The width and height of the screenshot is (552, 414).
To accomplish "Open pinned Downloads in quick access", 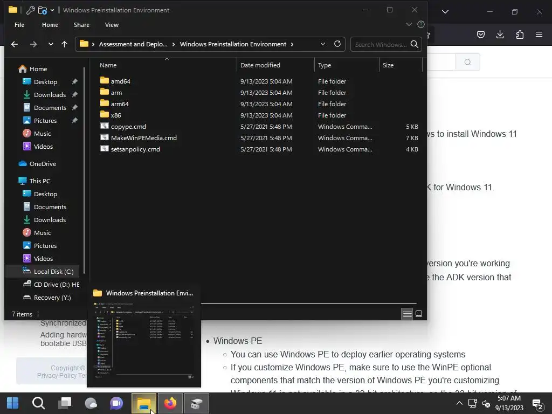I will (x=50, y=95).
